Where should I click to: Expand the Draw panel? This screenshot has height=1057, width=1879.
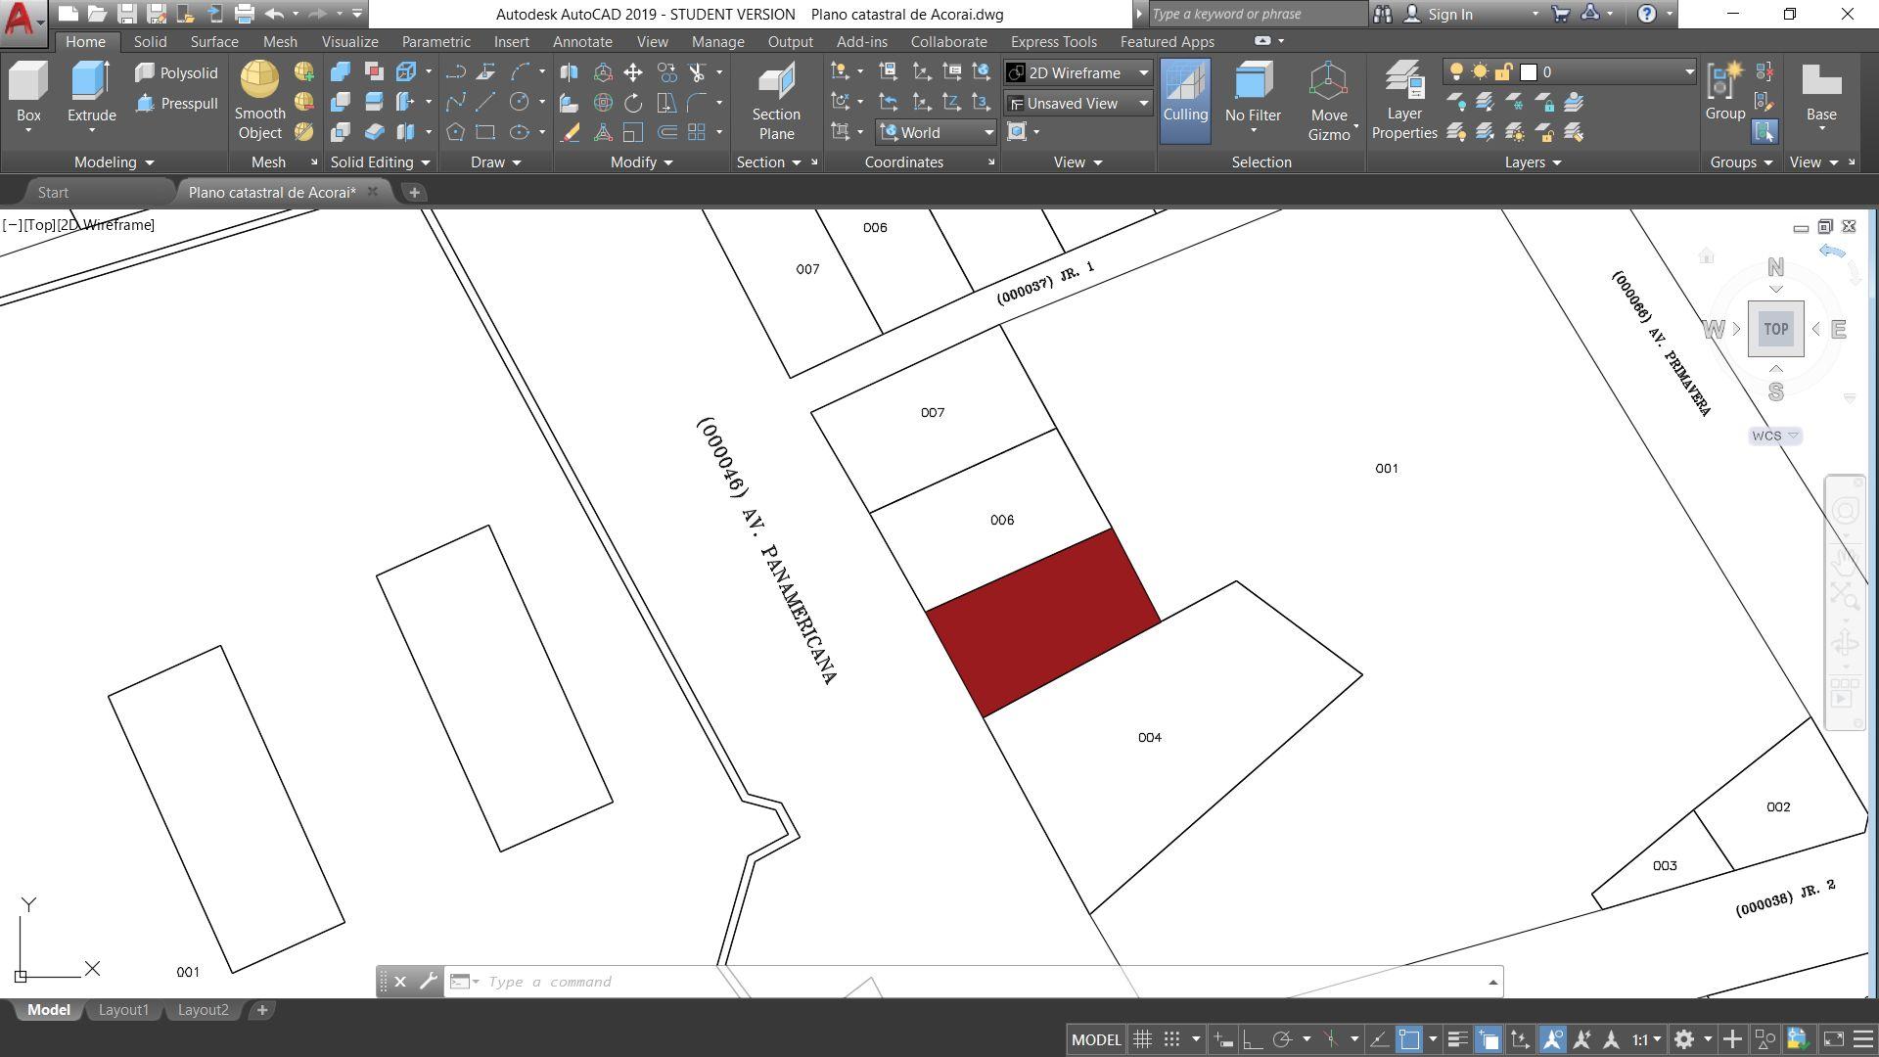click(495, 162)
